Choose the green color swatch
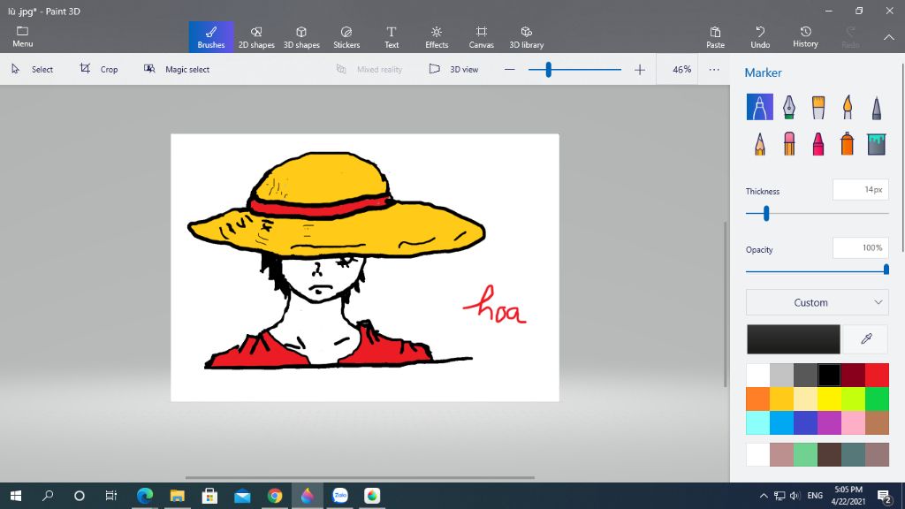The image size is (905, 509). (x=878, y=399)
